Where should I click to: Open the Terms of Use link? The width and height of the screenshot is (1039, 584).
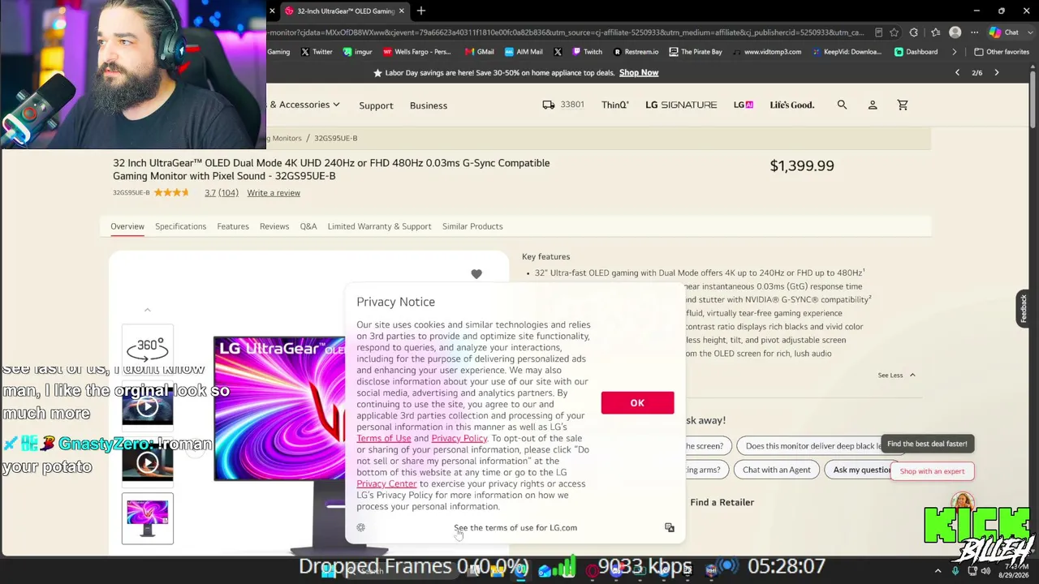(x=384, y=438)
